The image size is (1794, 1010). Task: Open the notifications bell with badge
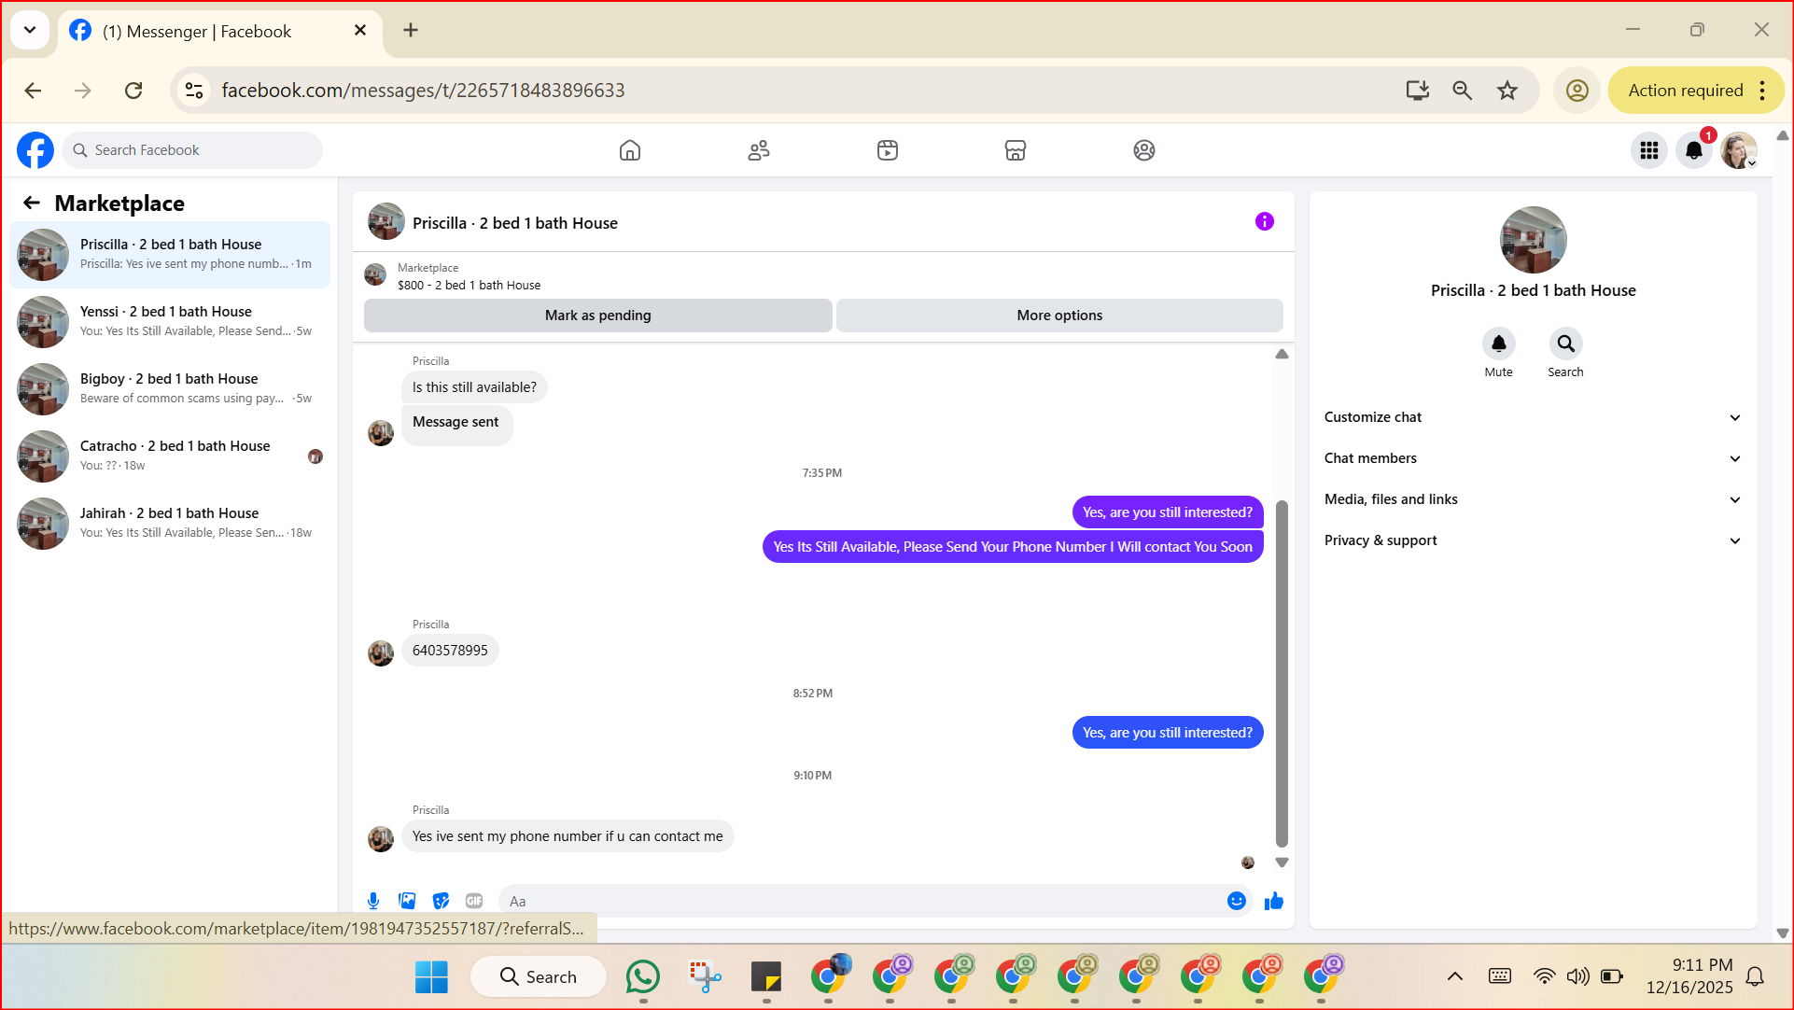tap(1694, 150)
